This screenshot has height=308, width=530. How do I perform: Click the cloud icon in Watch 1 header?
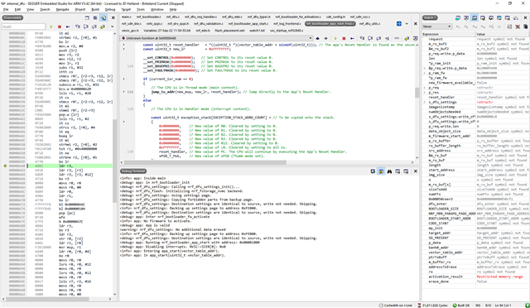click(x=515, y=17)
